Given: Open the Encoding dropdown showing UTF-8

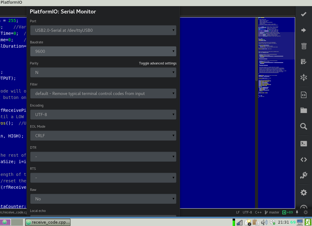Looking at the screenshot, I should point(103,115).
